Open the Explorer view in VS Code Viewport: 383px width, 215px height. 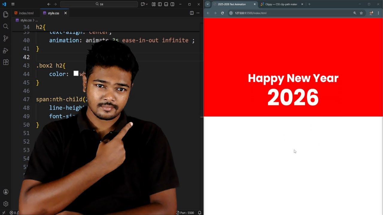(x=6, y=14)
